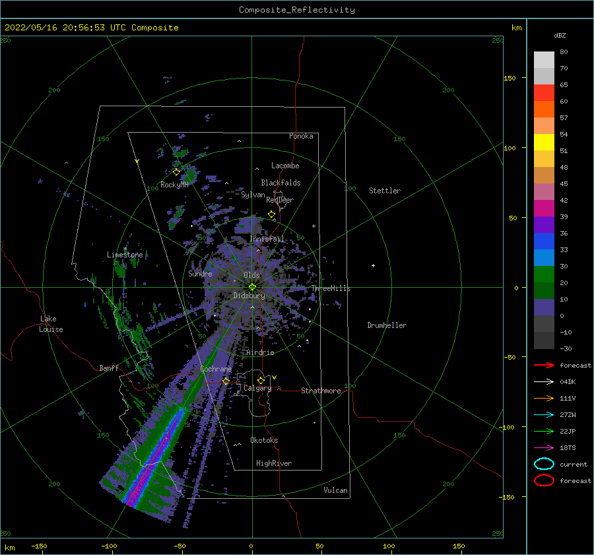Click the RockyMH label
Screen dimensions: 594x555
tap(174, 185)
